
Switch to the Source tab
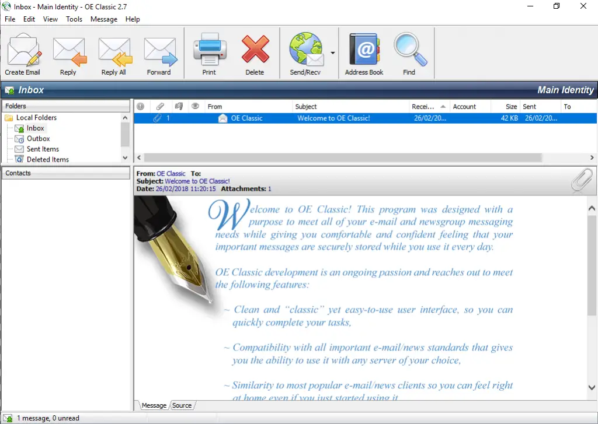[182, 405]
